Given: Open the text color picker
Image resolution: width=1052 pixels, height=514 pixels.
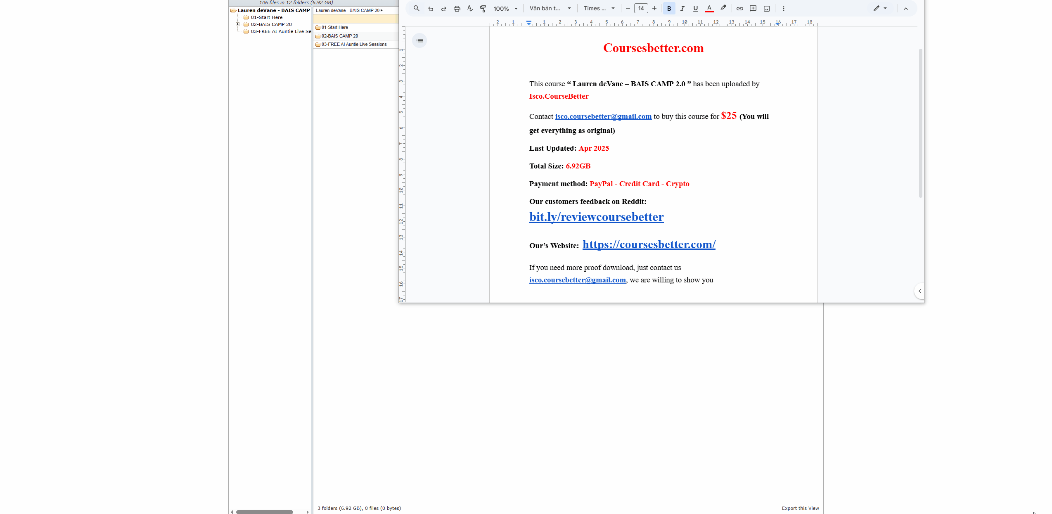Looking at the screenshot, I should click(709, 8).
